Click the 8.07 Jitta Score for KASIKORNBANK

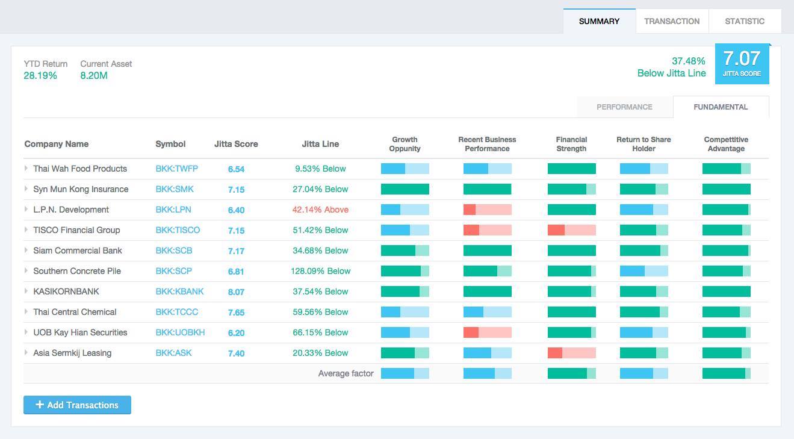point(236,291)
